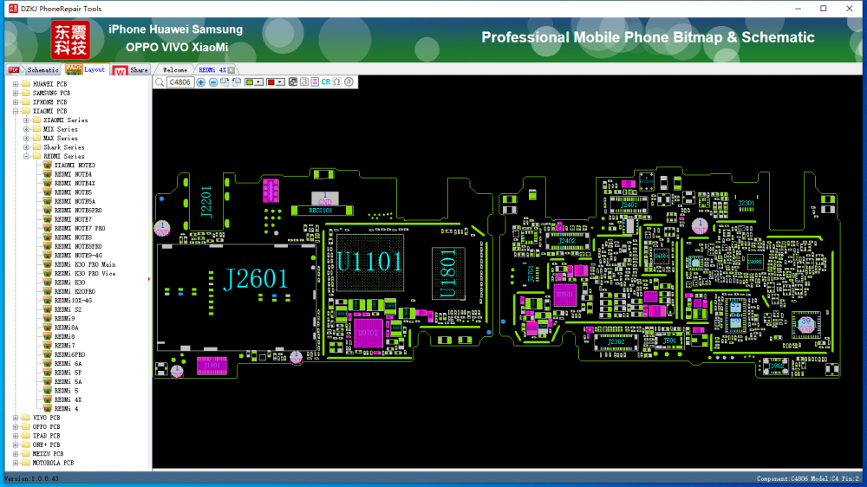Open XIAOMI NOTE3 board file
Image resolution: width=867 pixels, height=487 pixels.
[x=75, y=166]
